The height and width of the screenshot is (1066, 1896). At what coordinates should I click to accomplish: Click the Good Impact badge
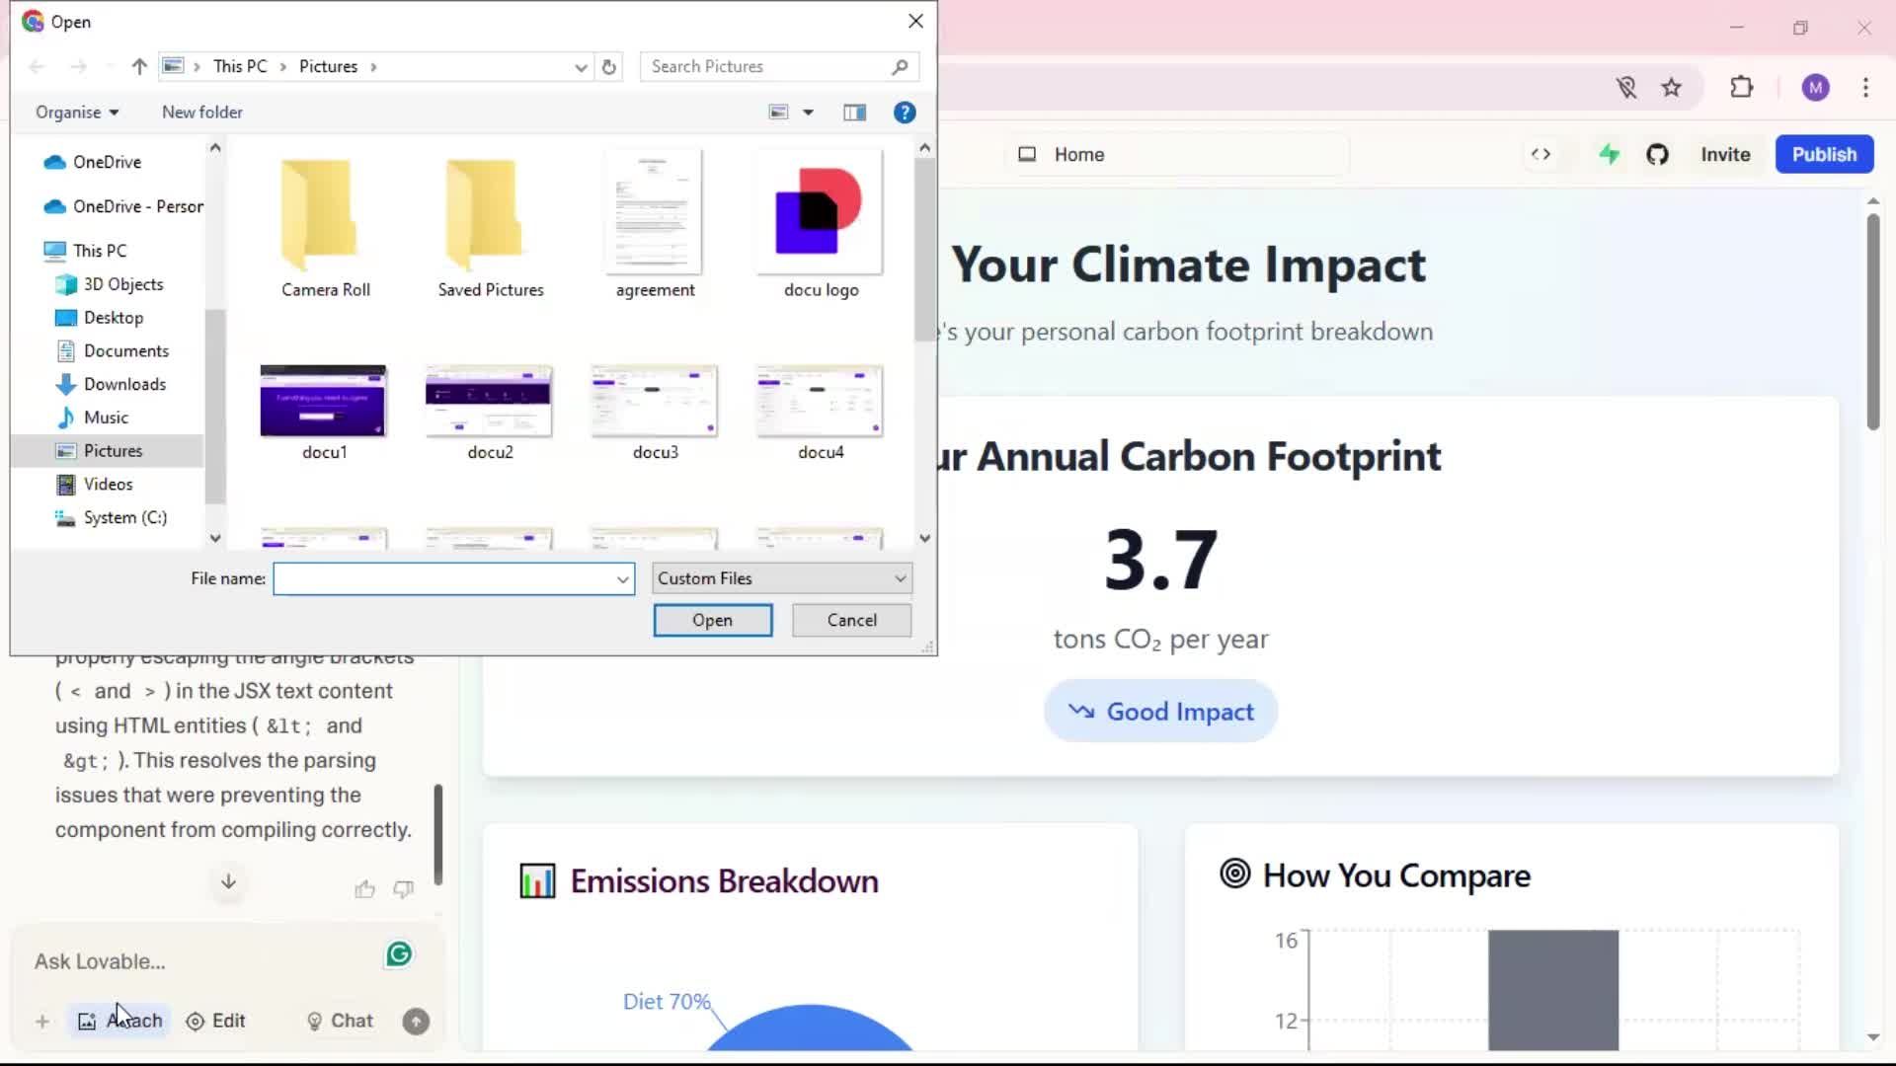1160,712
